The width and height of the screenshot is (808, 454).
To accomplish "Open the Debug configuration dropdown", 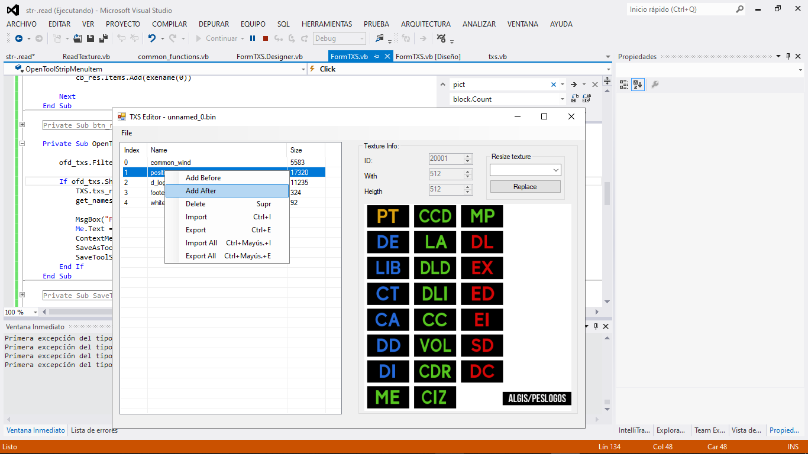I will click(x=361, y=38).
